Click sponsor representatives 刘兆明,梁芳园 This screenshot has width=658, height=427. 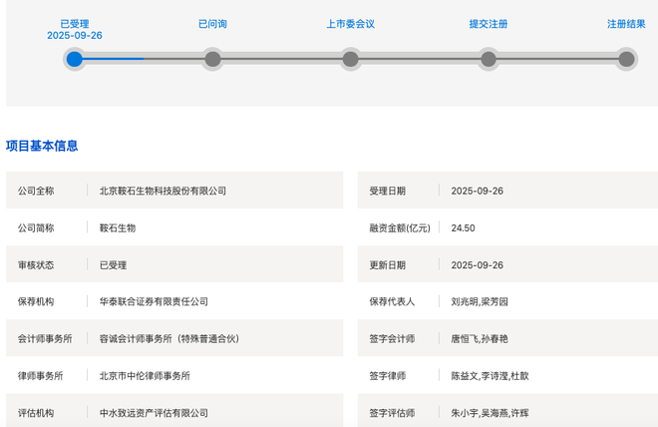click(480, 301)
